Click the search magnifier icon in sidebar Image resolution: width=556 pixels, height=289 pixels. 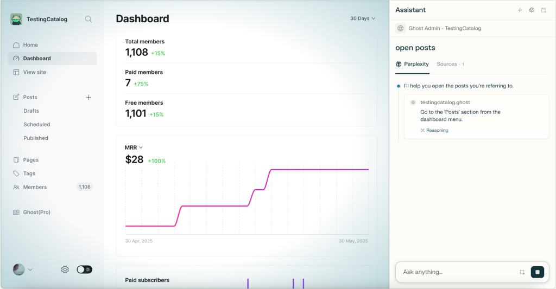pos(89,19)
